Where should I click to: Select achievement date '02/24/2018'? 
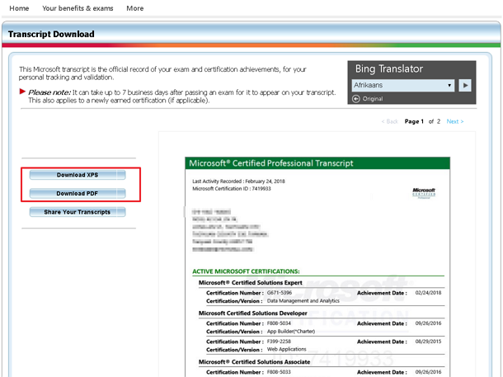(x=428, y=293)
